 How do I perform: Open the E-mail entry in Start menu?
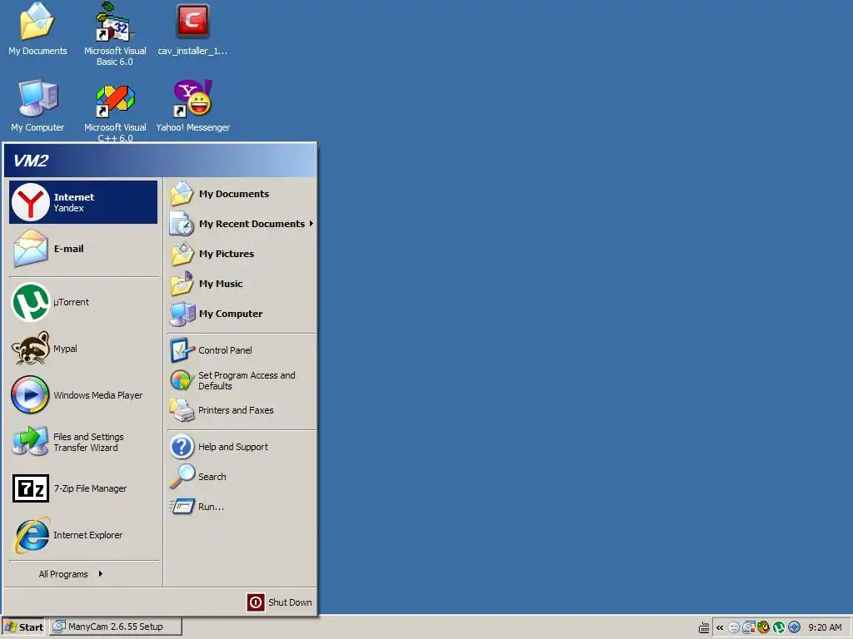pyautogui.click(x=83, y=249)
